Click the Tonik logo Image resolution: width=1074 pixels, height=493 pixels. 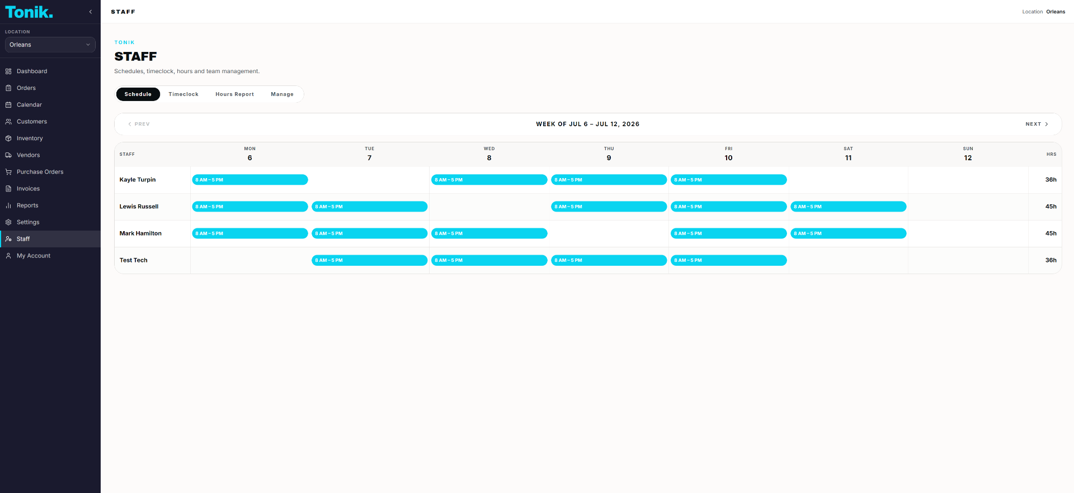tap(29, 12)
